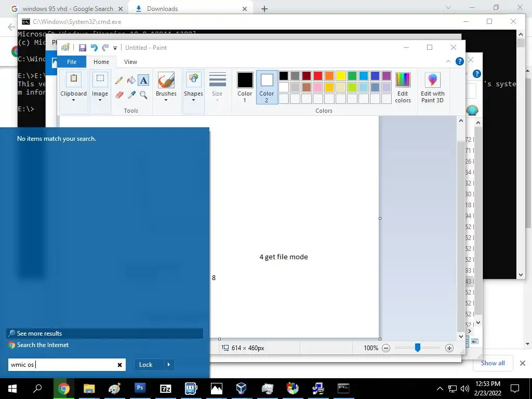The width and height of the screenshot is (532, 399).
Task: Choose Color 1 black swatch
Action: point(245,87)
